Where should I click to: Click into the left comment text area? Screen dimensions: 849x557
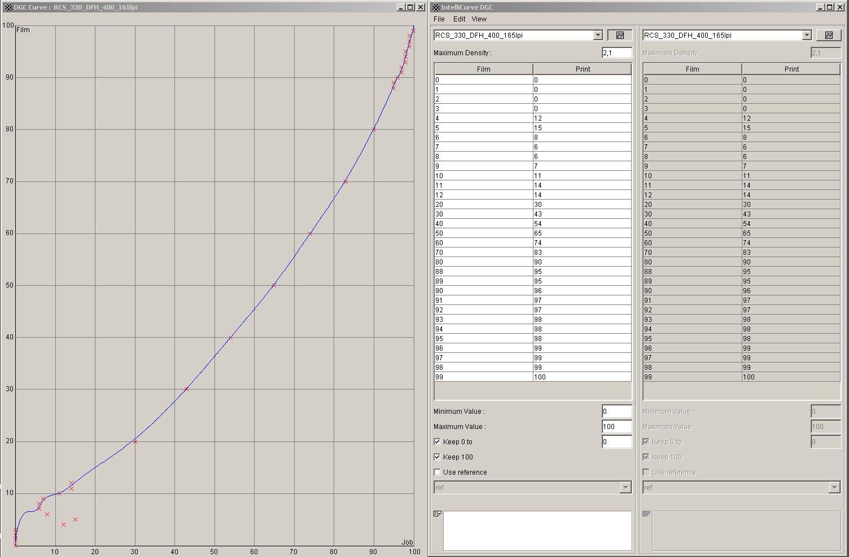[537, 531]
